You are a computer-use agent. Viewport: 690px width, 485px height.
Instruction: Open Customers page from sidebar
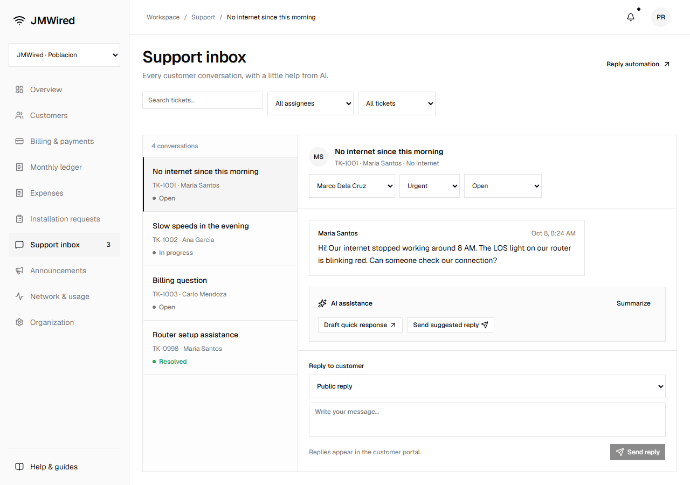pos(64,115)
